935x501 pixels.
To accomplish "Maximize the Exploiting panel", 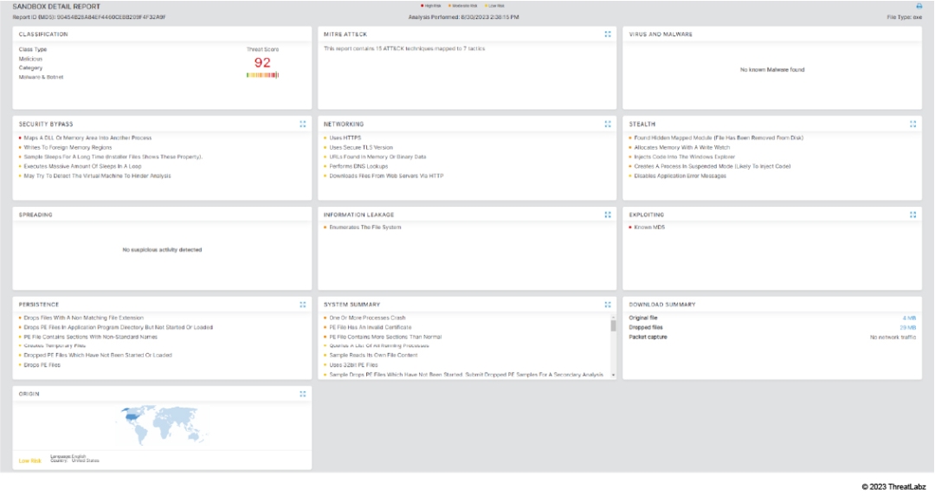I will [912, 214].
